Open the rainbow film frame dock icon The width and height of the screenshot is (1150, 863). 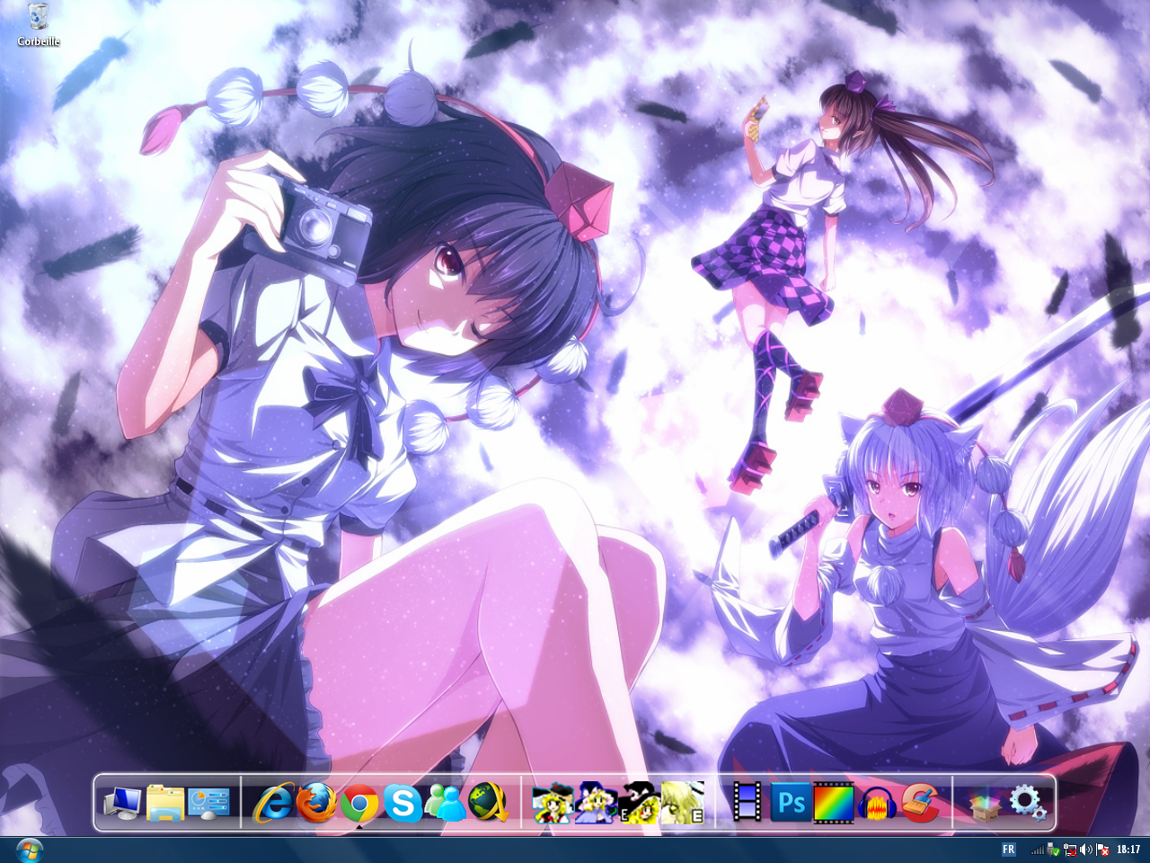point(834,802)
